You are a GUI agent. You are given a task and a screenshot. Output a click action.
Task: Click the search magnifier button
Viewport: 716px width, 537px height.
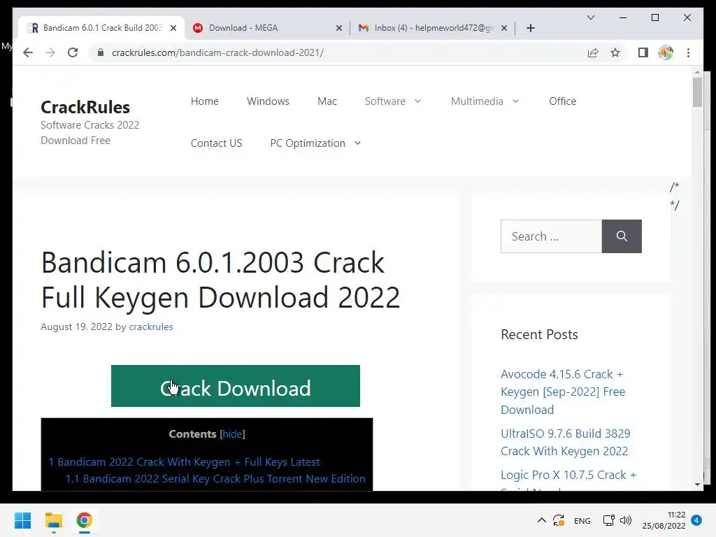coord(622,236)
